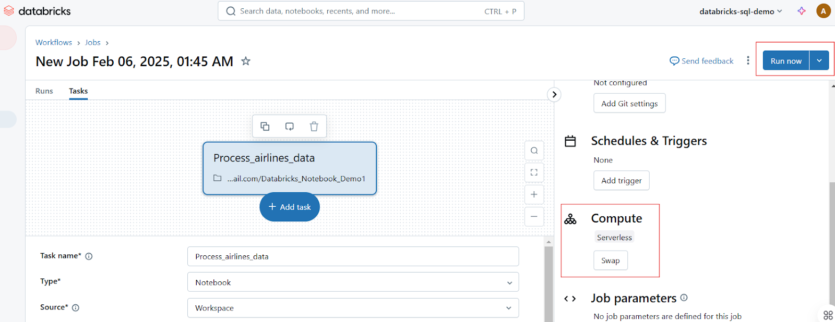
Task: Select the Tasks tab
Action: click(78, 91)
